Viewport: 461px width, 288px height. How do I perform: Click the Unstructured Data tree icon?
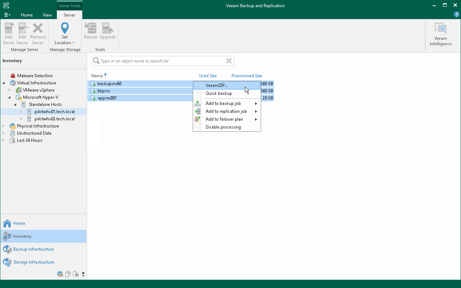[13, 133]
